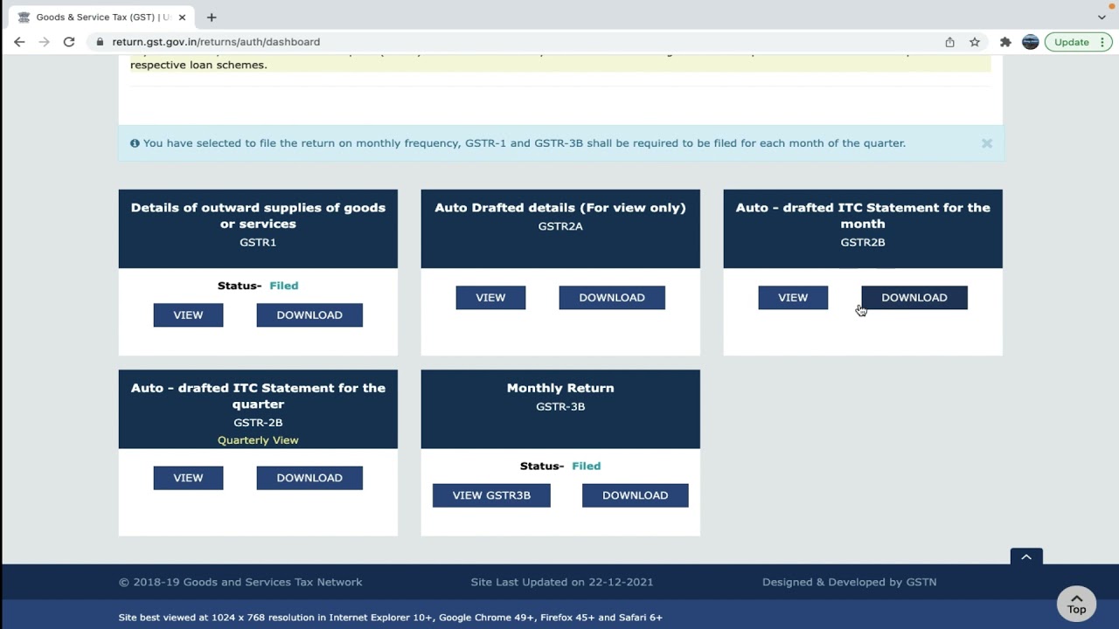Dismiss the monthly frequency info banner
This screenshot has width=1119, height=629.
click(986, 143)
